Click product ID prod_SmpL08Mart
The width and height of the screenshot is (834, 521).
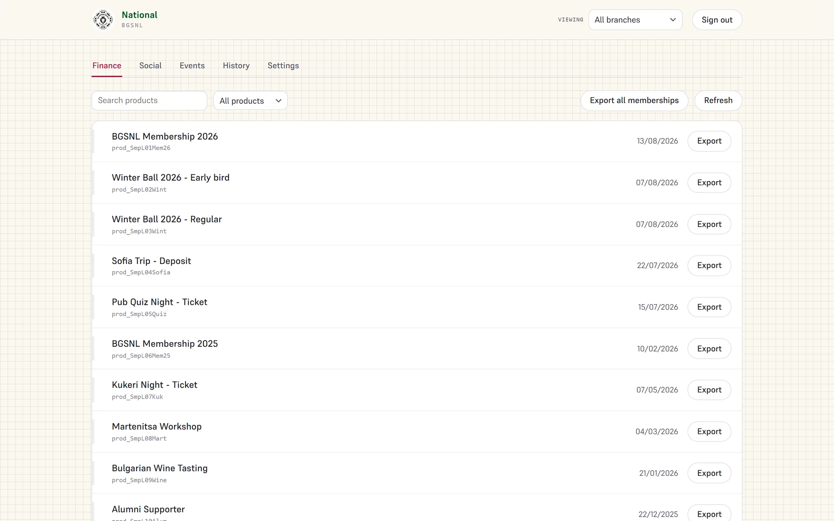tap(139, 439)
